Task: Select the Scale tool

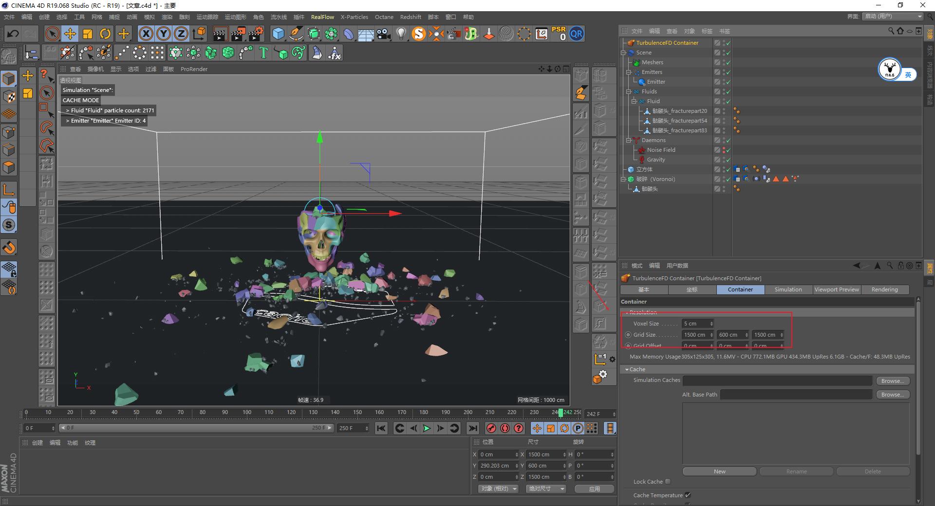Action: [88, 34]
